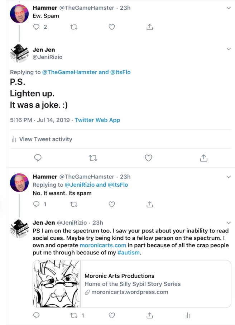This screenshot has height=325, width=235.
Task: Reply to the "It was a joke" tweet
Action: 38,158
